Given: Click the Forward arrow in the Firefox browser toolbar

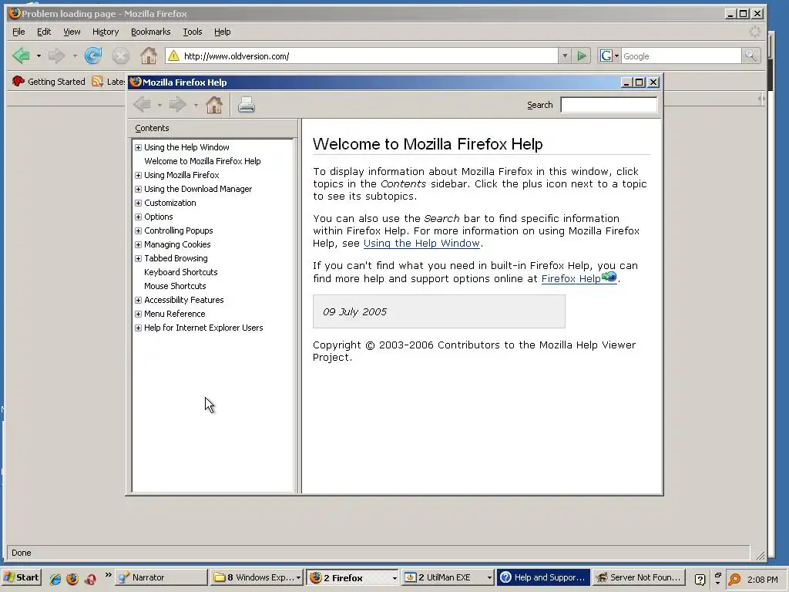Looking at the screenshot, I should 57,55.
